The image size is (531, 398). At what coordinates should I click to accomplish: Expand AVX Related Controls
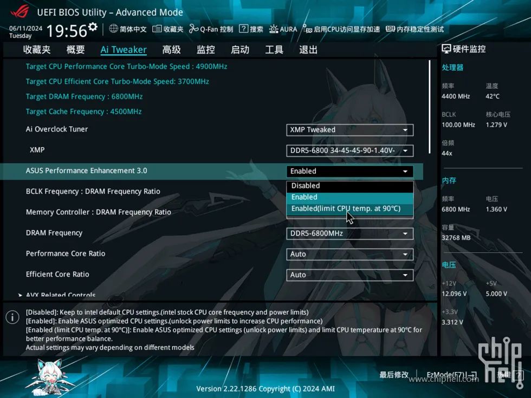(61, 295)
